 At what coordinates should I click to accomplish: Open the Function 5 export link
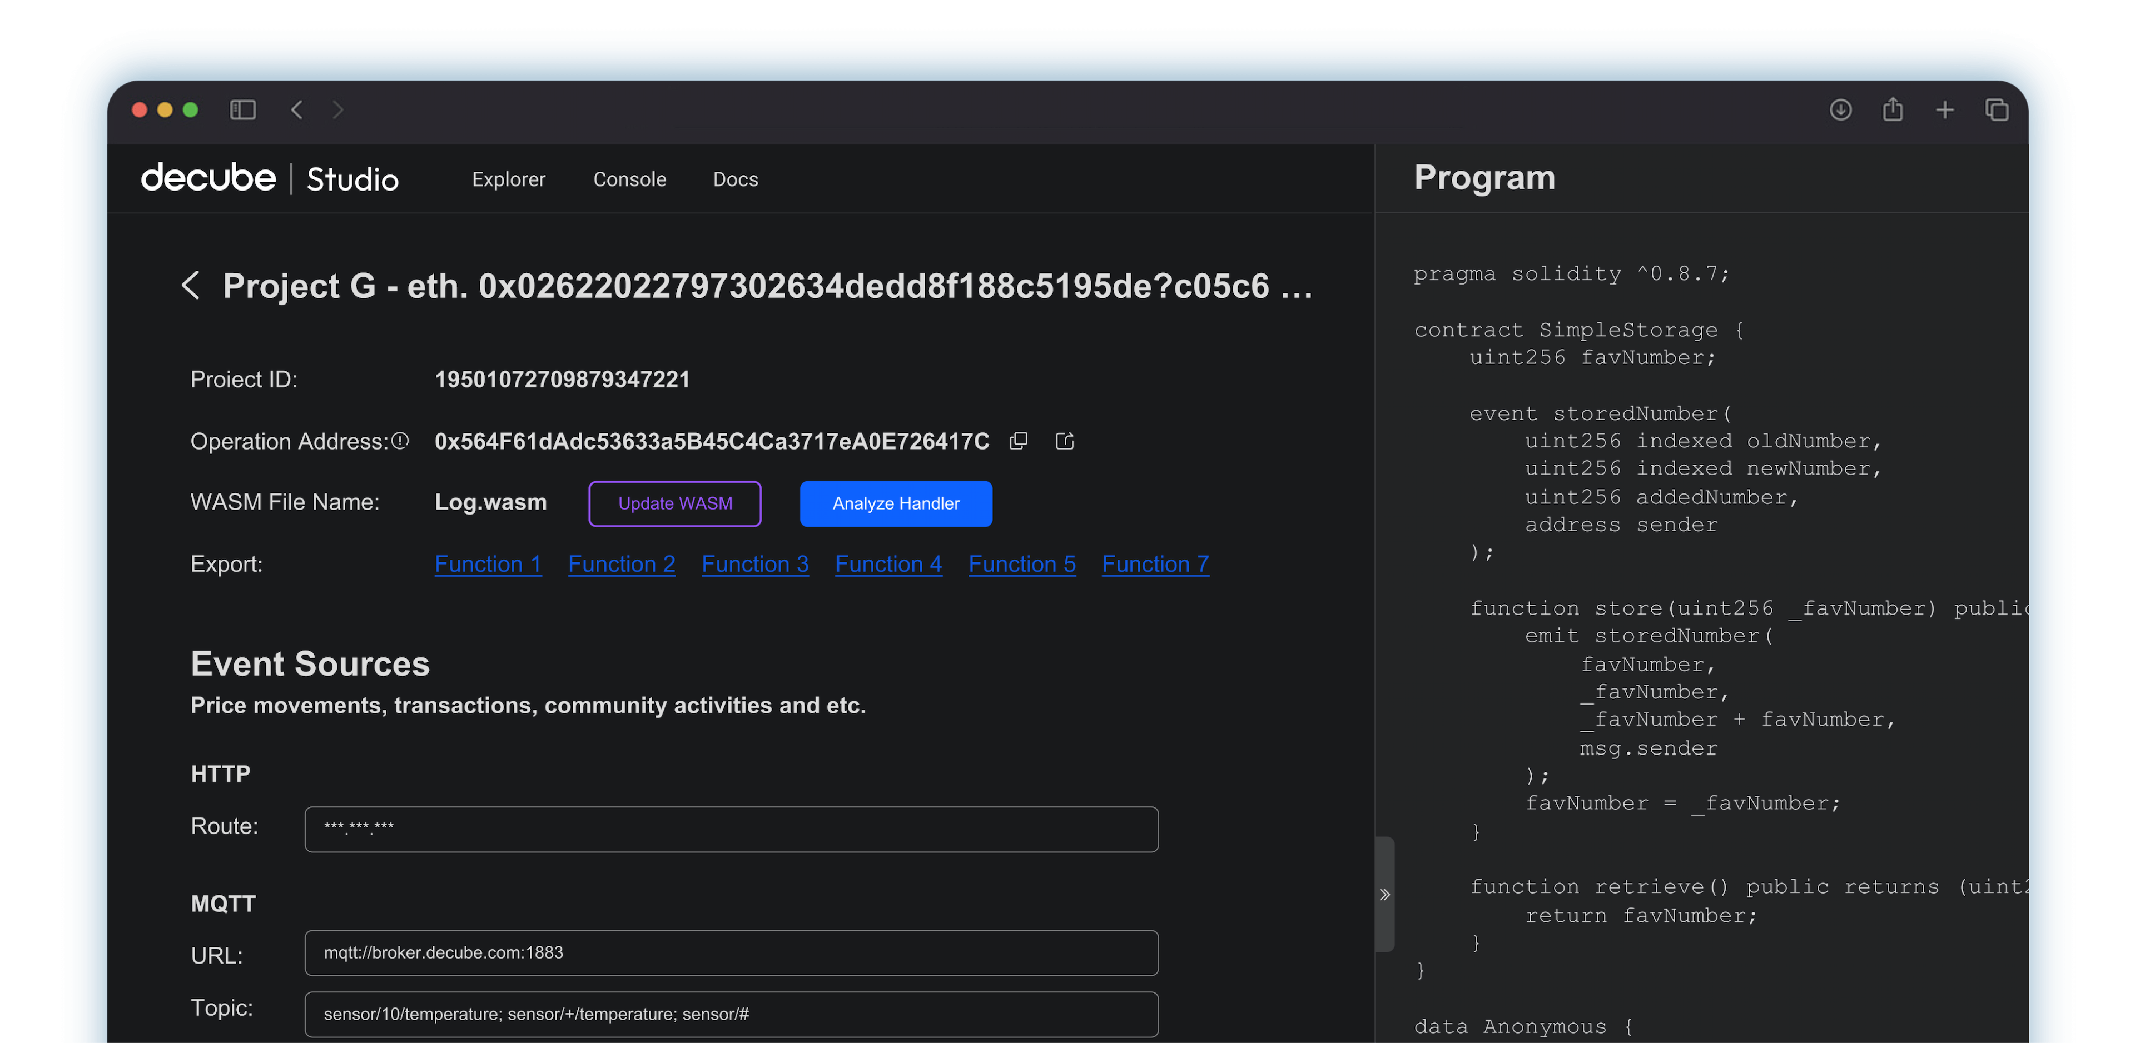1022,564
